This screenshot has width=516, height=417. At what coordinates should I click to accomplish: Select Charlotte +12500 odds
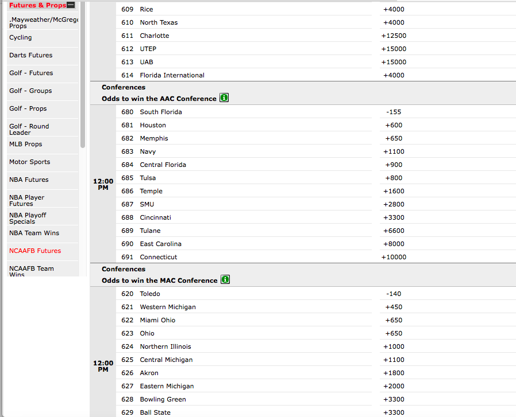coord(394,36)
